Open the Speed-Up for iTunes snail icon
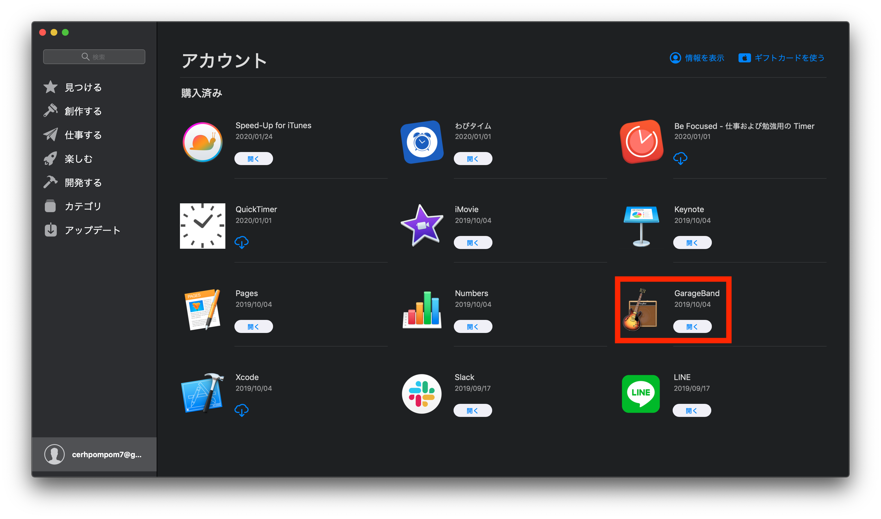 pos(202,142)
